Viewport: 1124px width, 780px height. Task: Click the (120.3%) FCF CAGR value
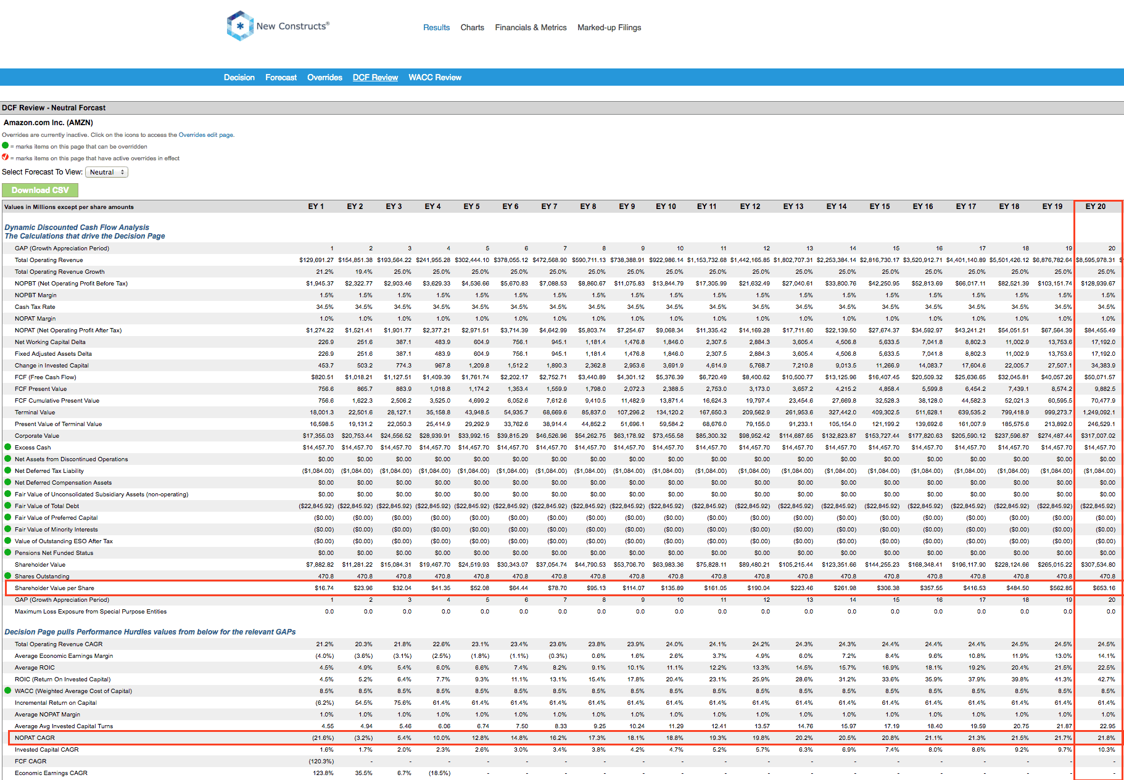(321, 761)
